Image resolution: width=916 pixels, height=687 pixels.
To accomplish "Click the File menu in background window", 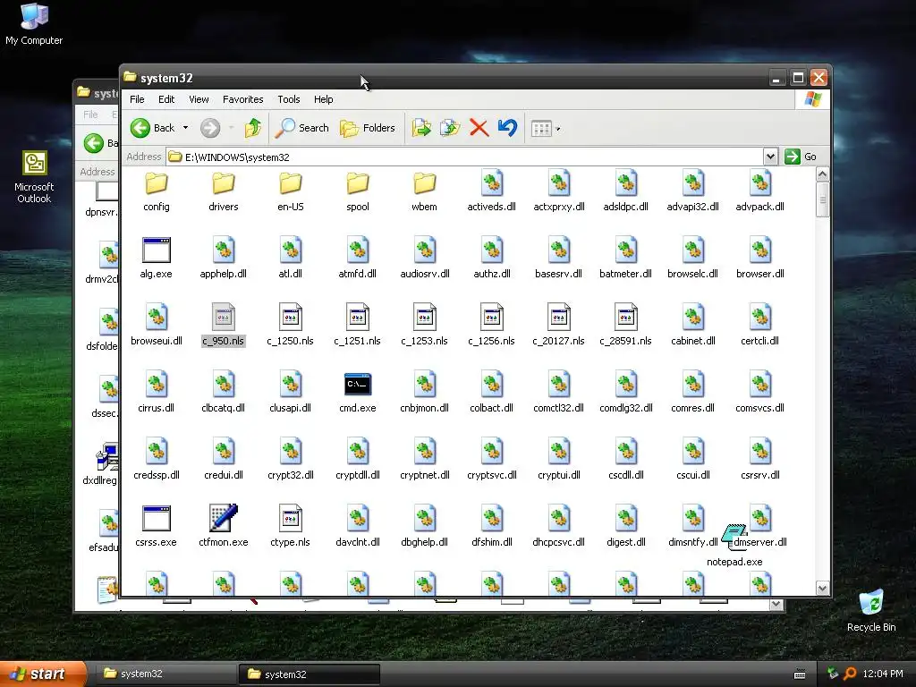I will pos(90,114).
